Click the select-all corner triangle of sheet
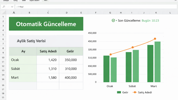Image resolution: width=178 pixels, height=100 pixels. 3,12
